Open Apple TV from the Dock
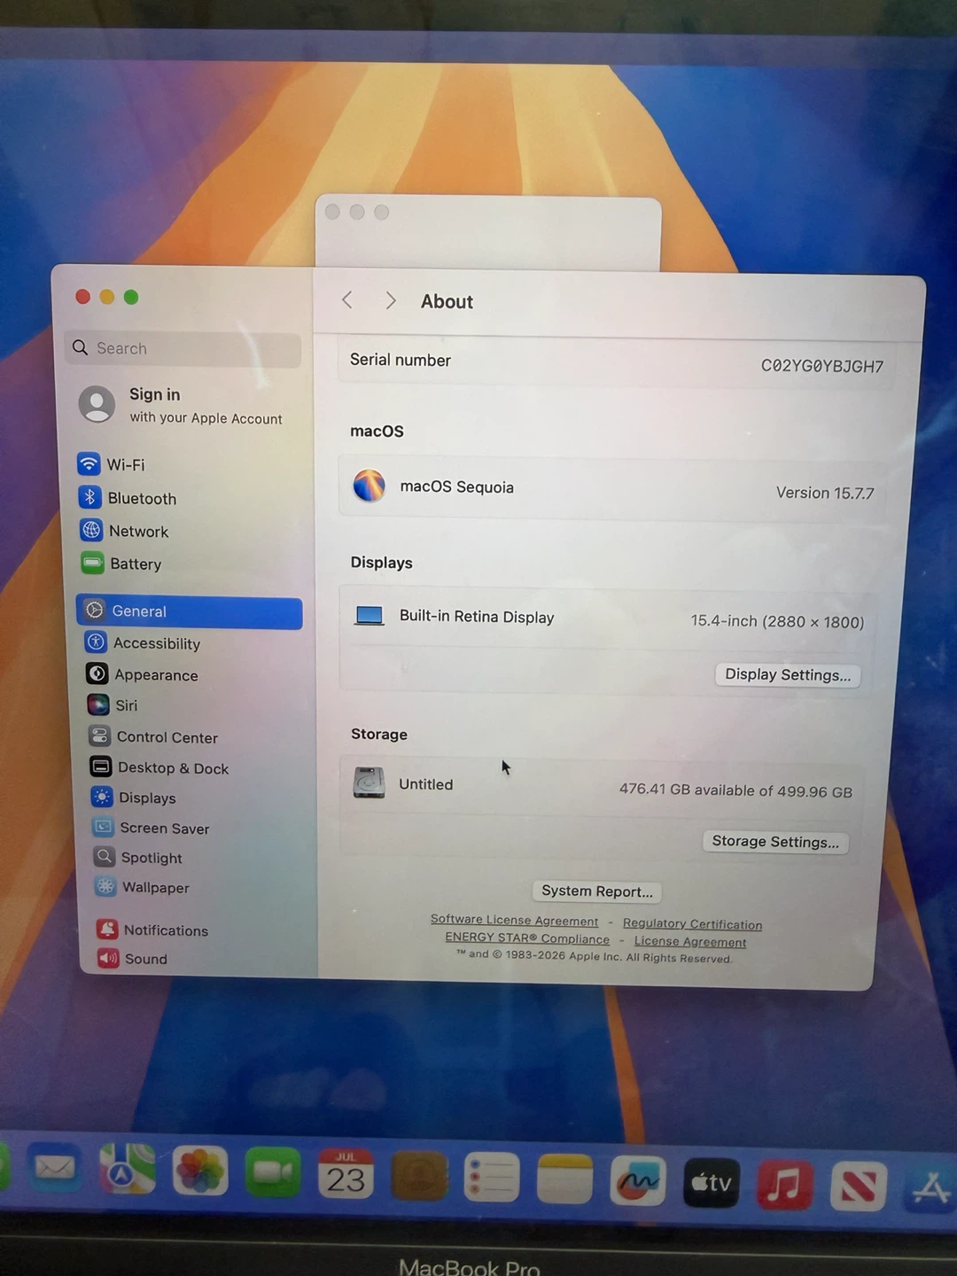The width and height of the screenshot is (957, 1276). click(x=712, y=1182)
